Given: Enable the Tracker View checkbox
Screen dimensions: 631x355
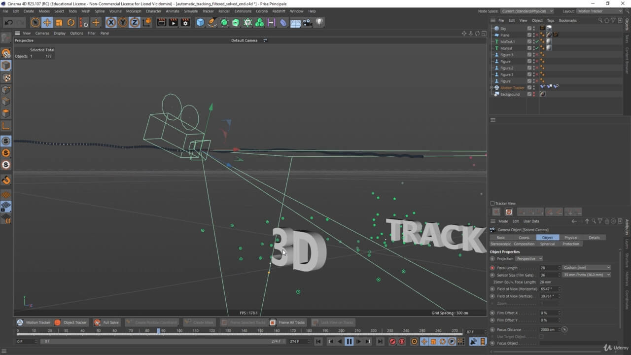Looking at the screenshot, I should click(x=492, y=203).
